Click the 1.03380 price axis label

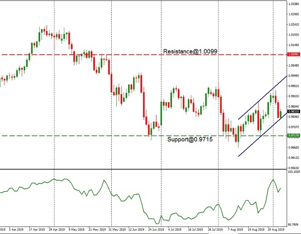(294, 4)
